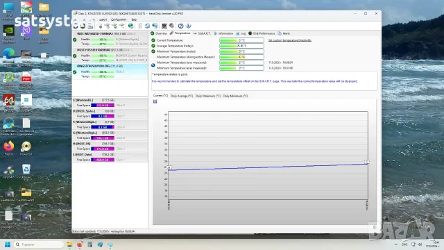Click the Hard Disk Sentinel taskbar icon
This screenshot has height=250, width=444.
pos(110,244)
